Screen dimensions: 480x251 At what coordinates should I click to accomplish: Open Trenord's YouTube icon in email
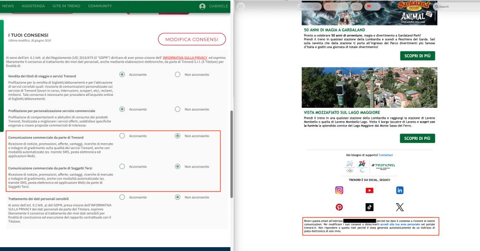tap(370, 191)
